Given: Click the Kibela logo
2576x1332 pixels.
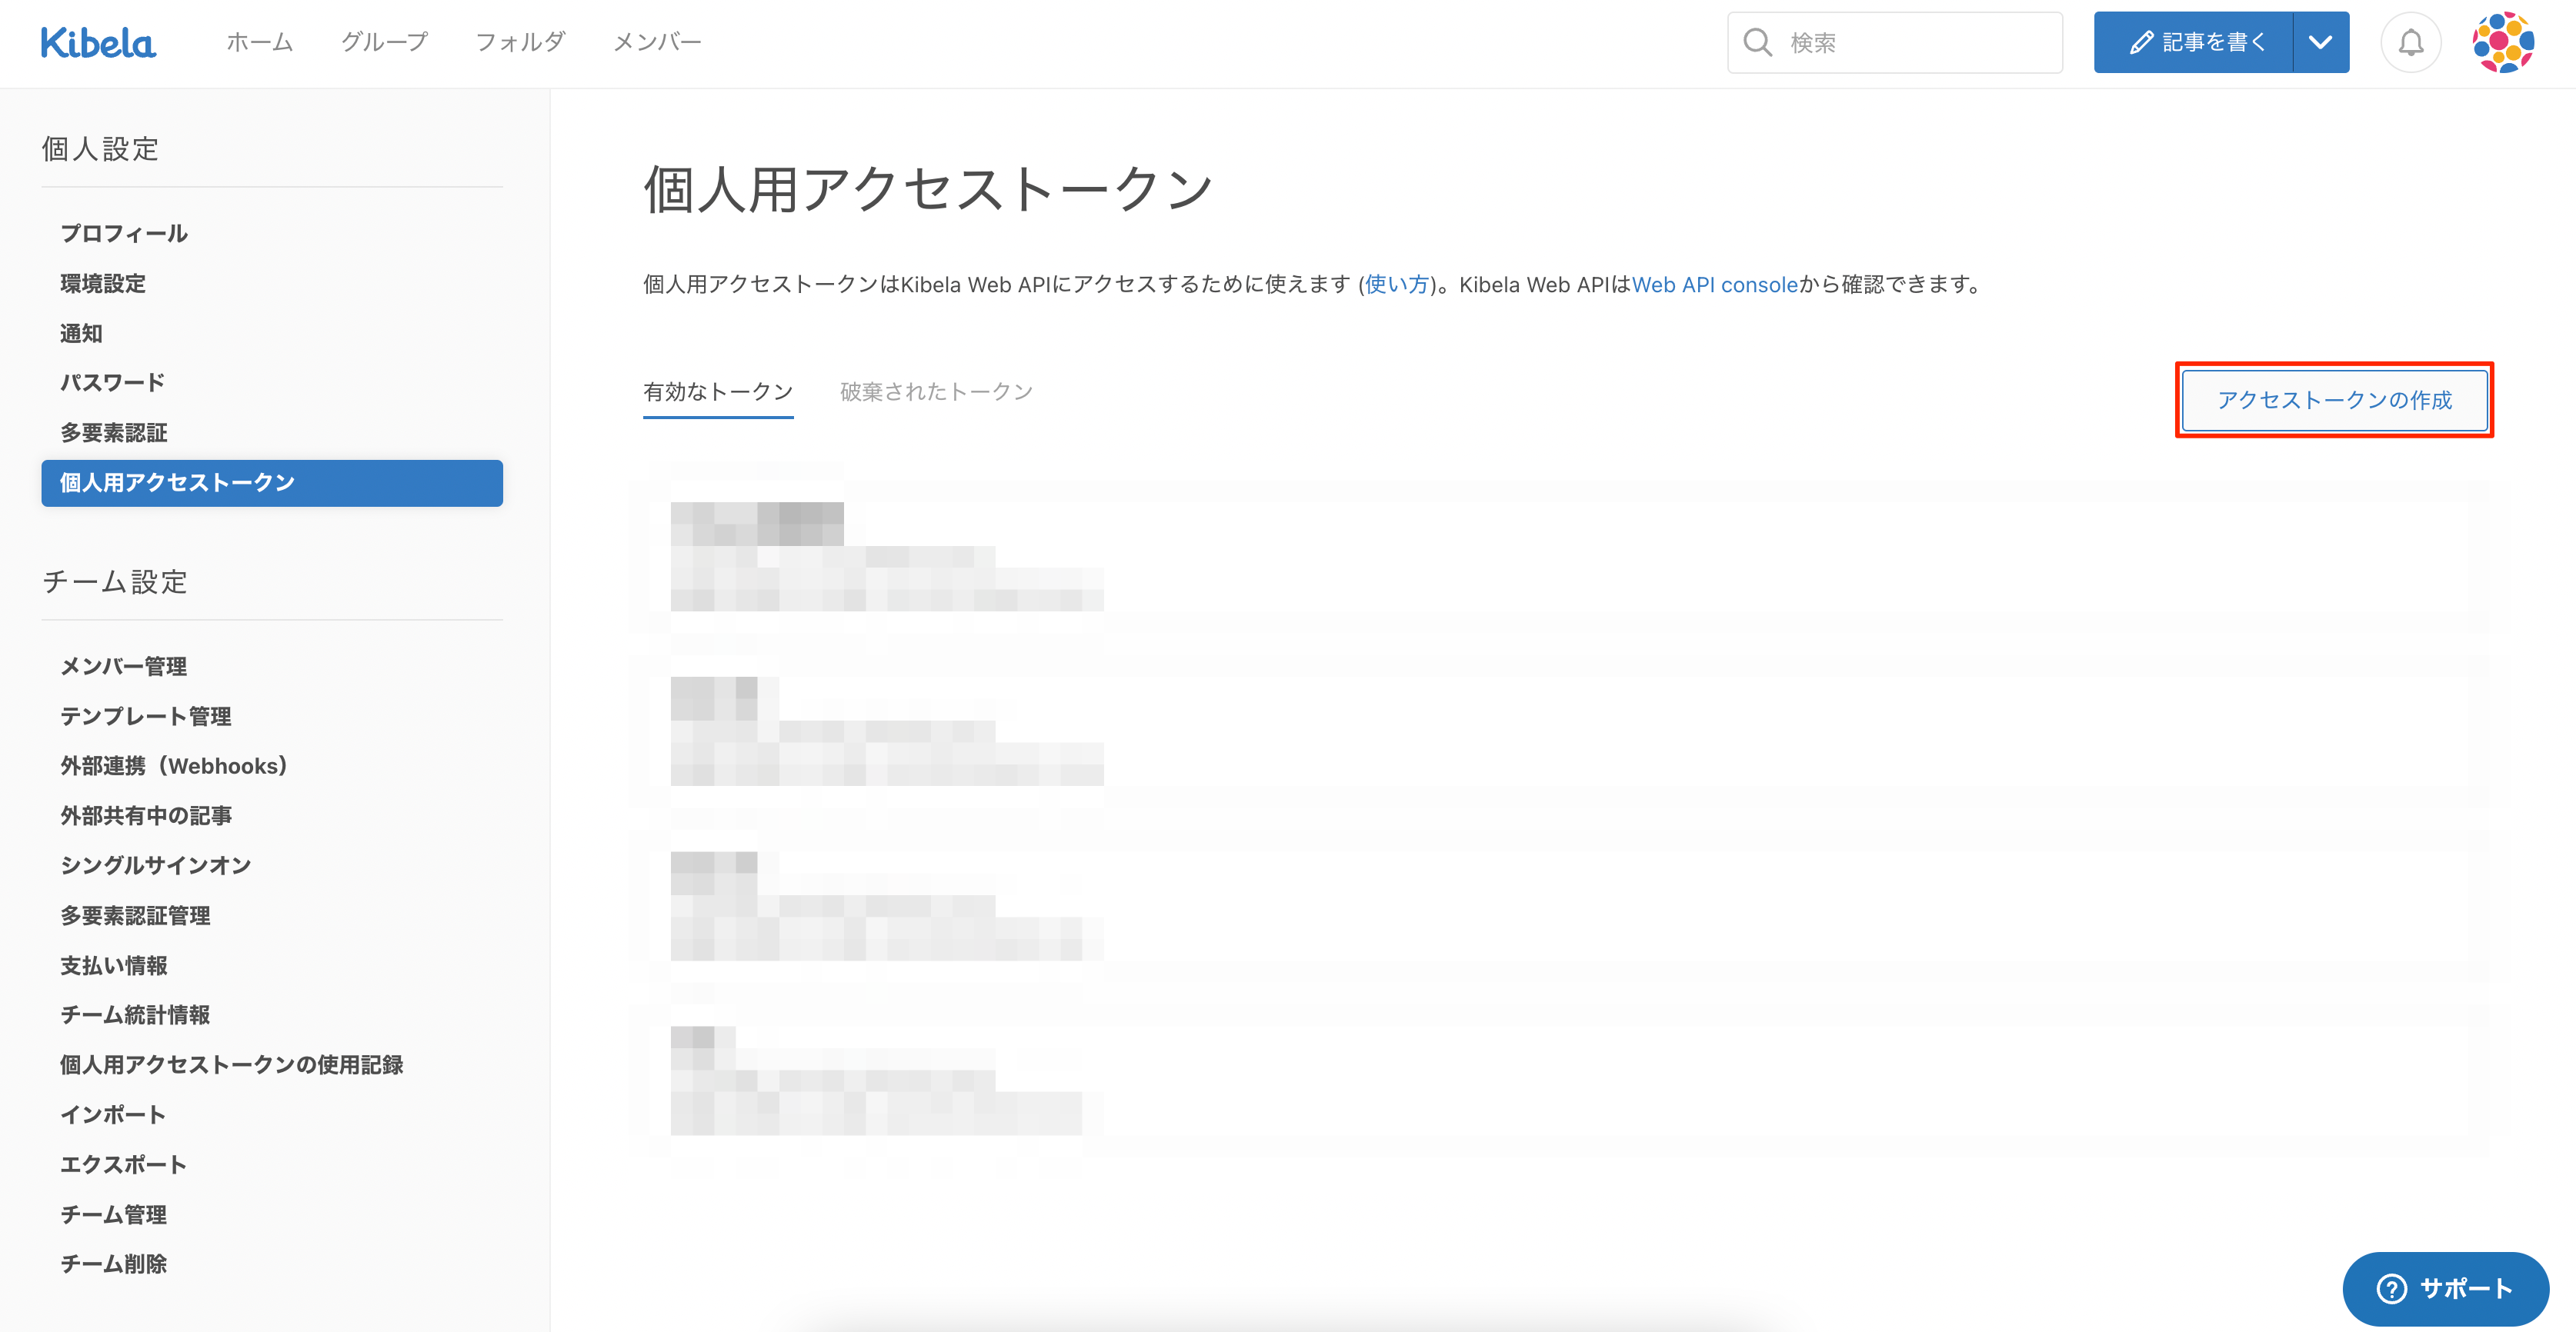Looking at the screenshot, I should (x=98, y=43).
